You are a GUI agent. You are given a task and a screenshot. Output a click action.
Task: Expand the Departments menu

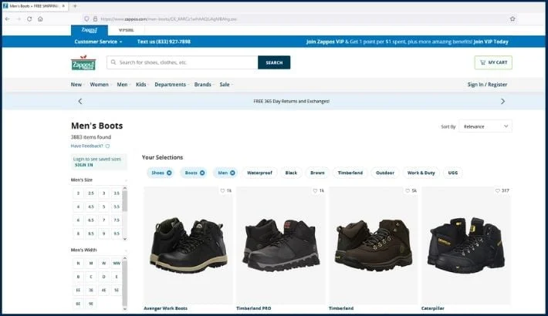click(171, 85)
